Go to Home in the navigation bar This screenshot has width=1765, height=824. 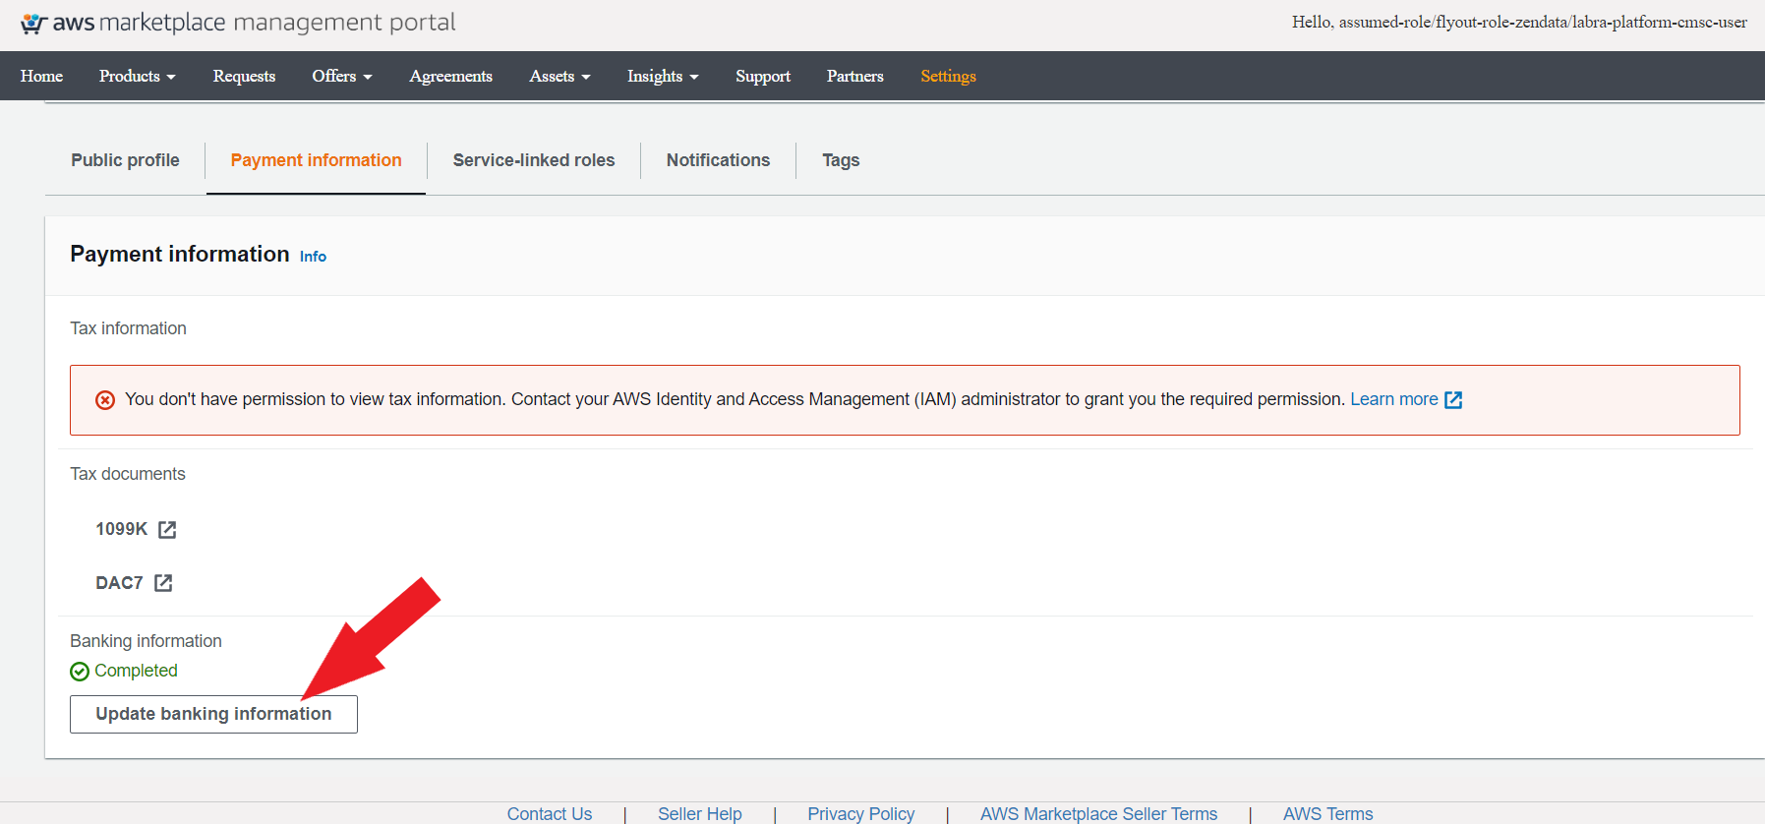(x=41, y=76)
